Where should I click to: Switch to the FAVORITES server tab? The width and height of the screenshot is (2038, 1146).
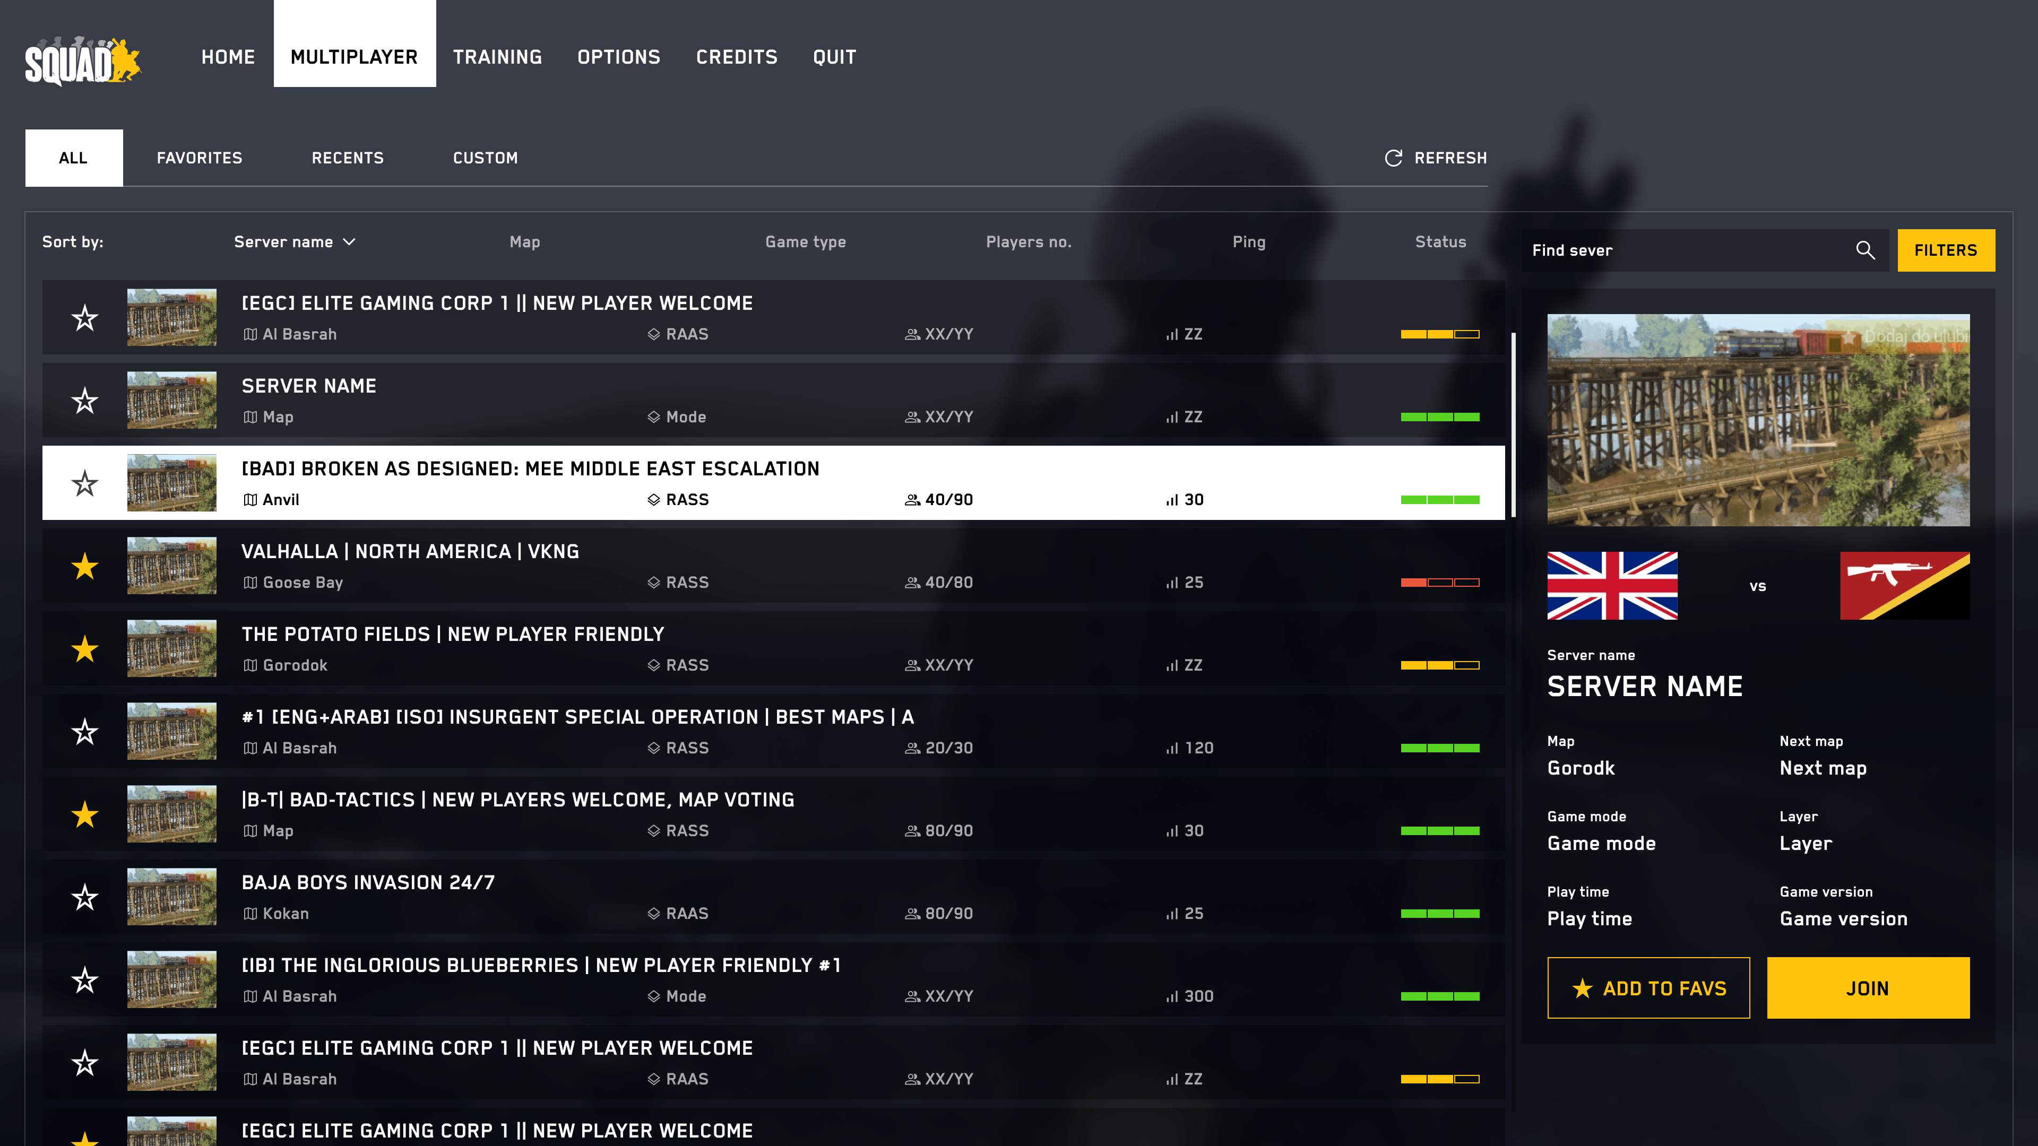tap(200, 158)
